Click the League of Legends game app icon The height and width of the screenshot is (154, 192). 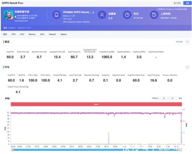point(8,15)
